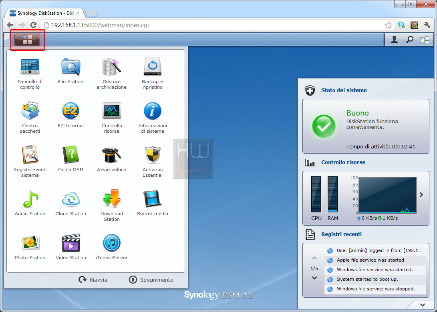Click the Skype extension icon

(401, 25)
